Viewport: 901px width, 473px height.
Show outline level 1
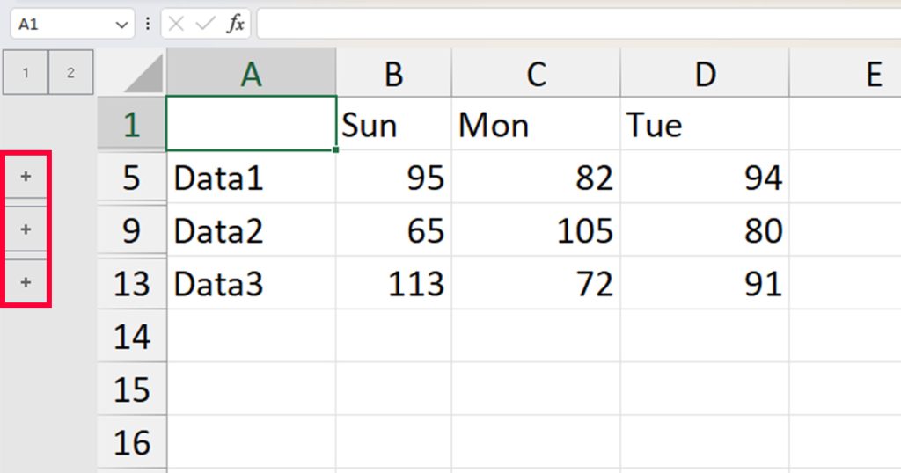coord(26,72)
